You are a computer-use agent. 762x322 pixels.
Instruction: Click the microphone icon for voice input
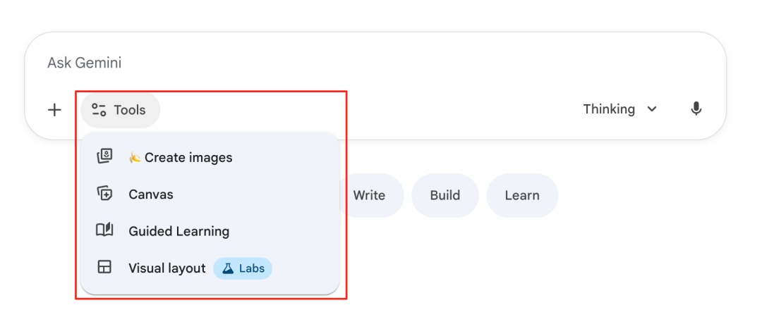click(x=696, y=109)
